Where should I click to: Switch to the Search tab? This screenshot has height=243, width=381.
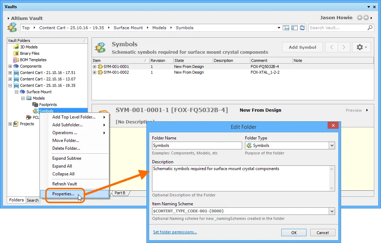coord(32,200)
